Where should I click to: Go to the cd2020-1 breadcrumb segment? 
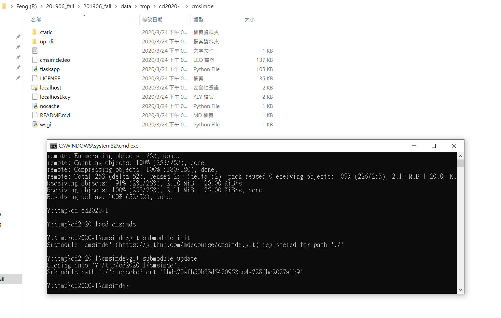(170, 6)
